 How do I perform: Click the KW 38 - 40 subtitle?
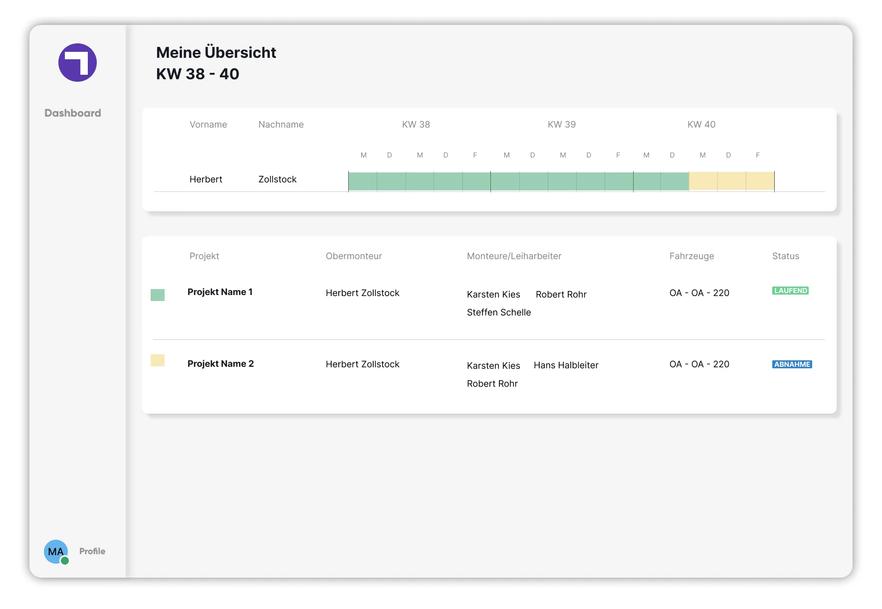(198, 74)
